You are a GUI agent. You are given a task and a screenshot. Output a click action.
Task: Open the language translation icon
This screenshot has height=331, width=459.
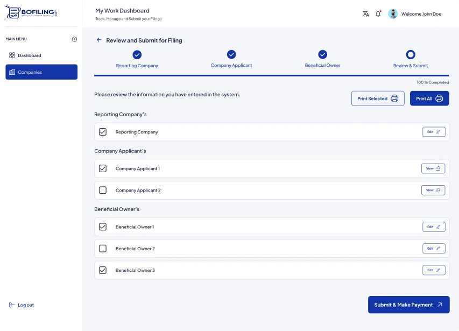[365, 14]
